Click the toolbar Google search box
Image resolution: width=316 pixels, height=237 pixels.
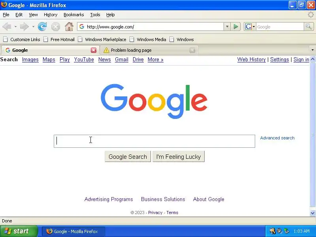(x=280, y=26)
